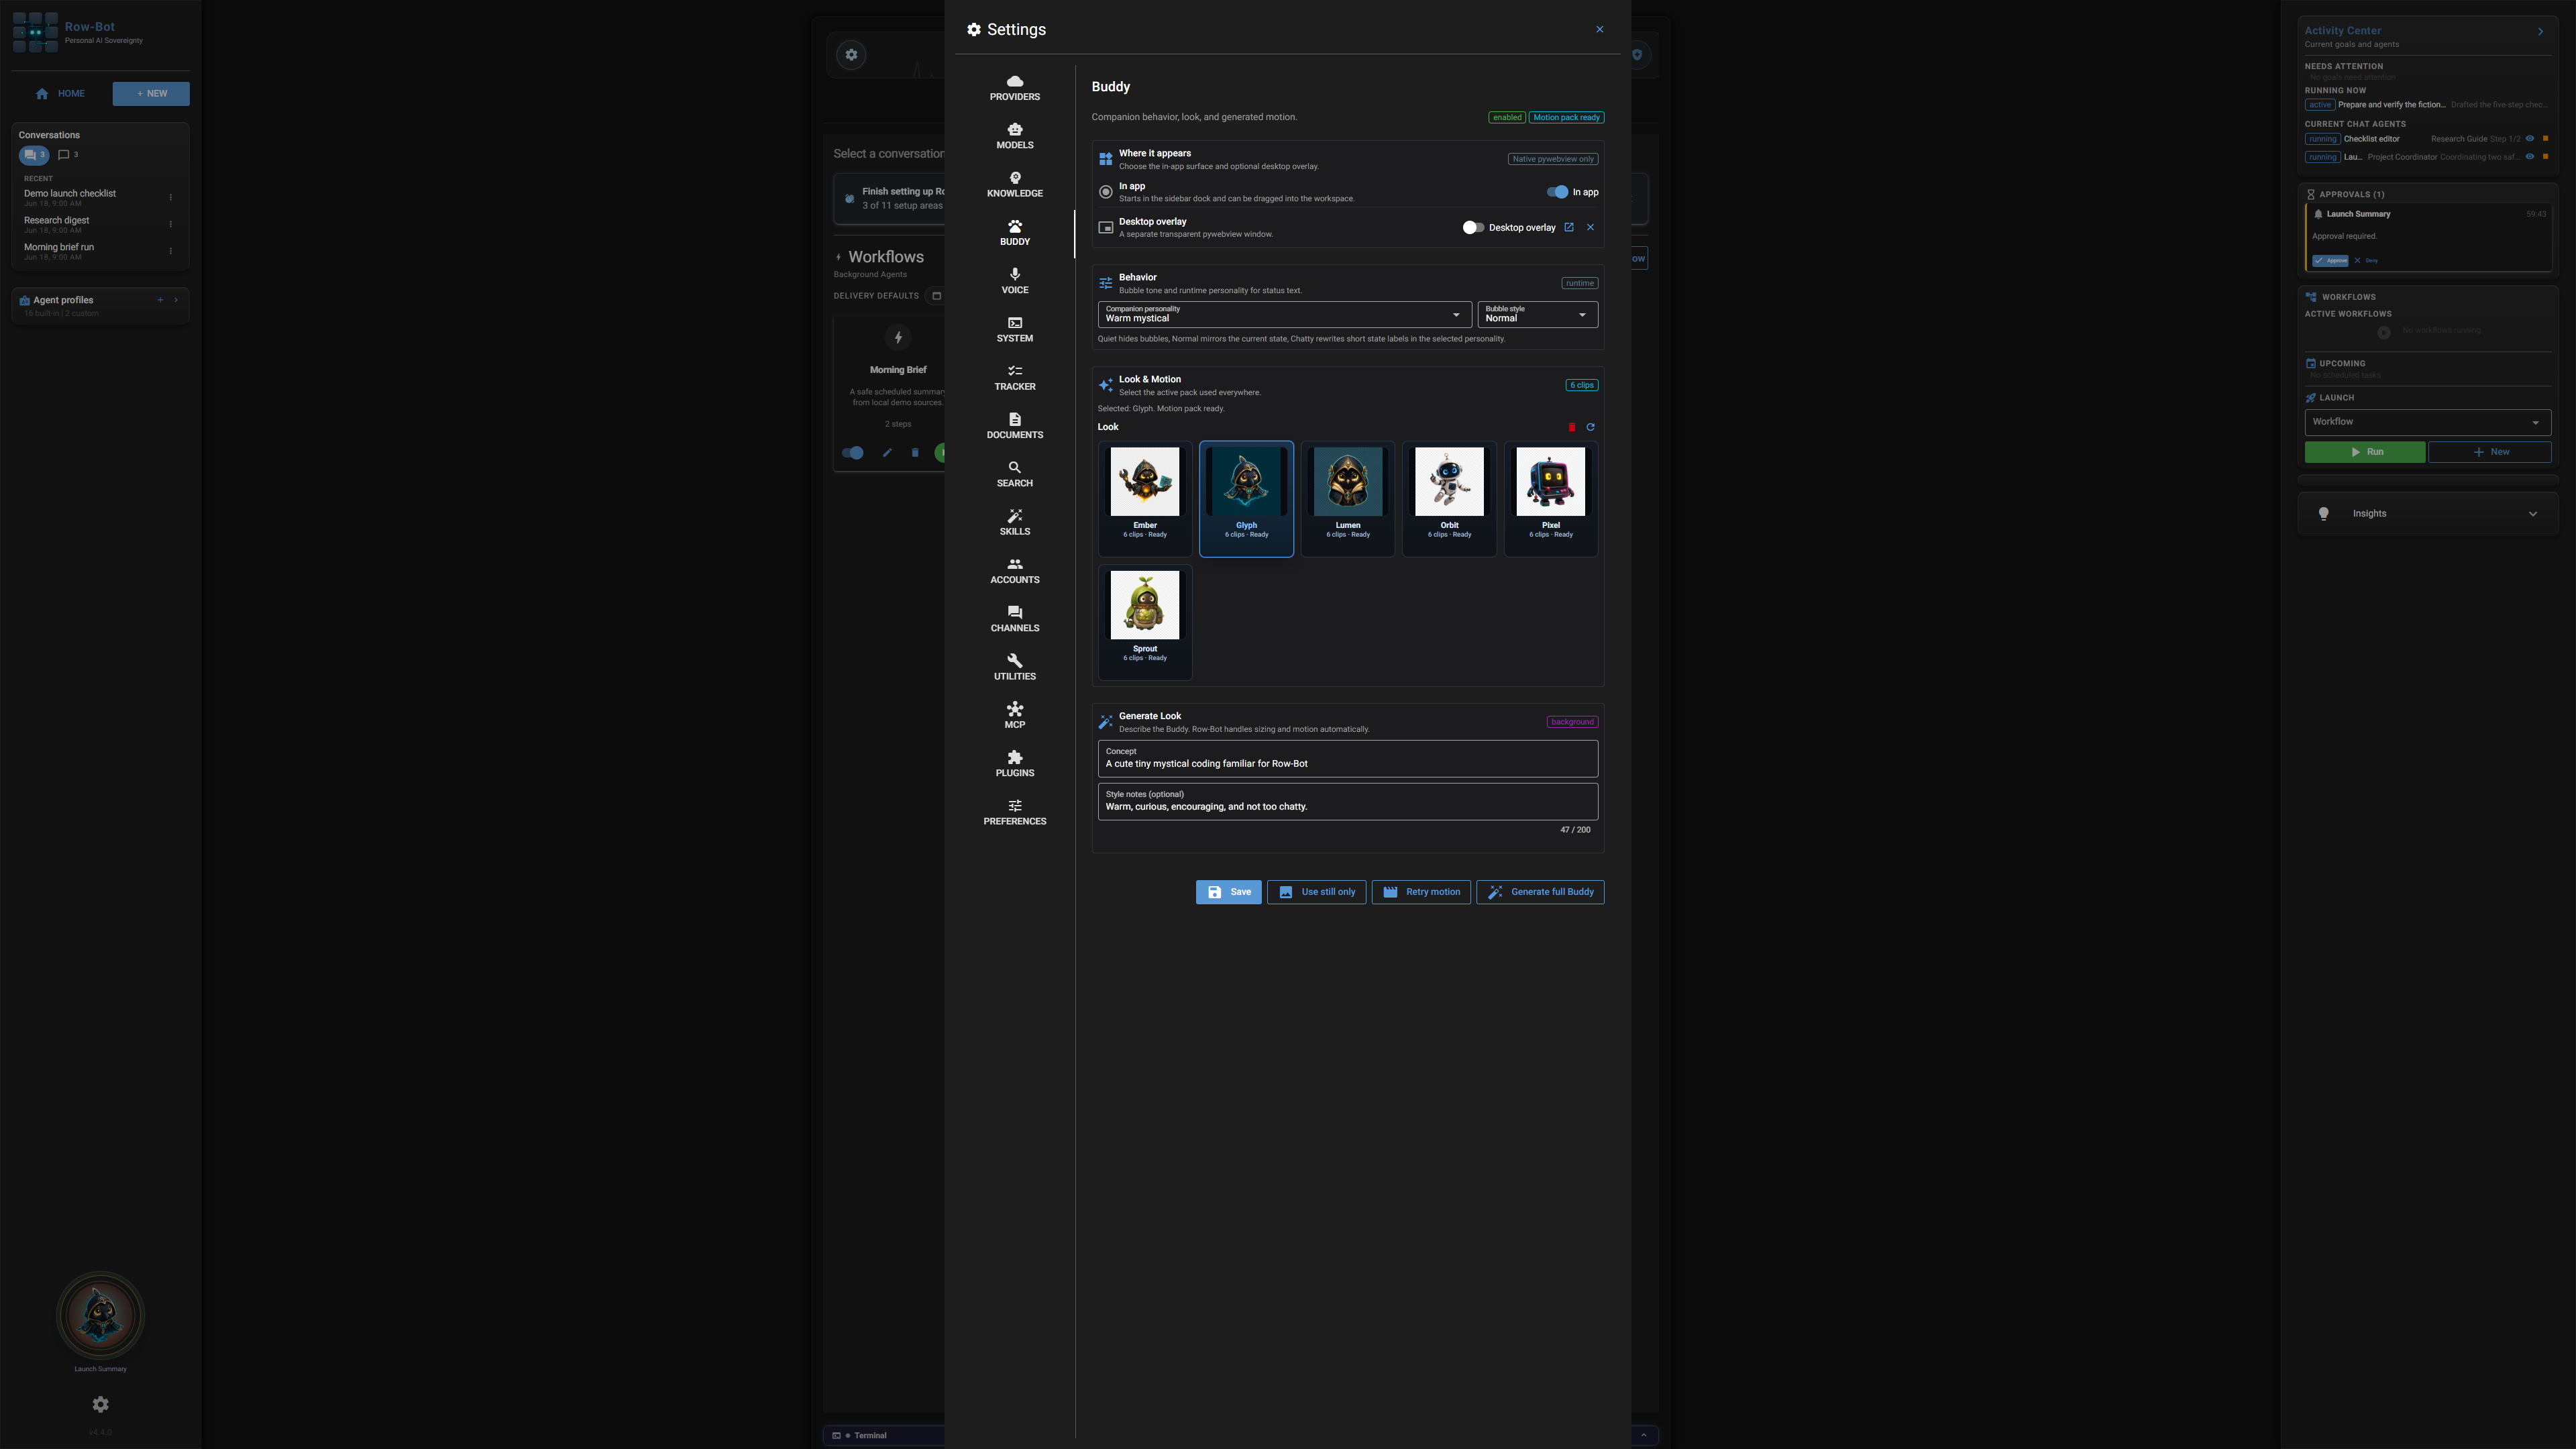
Task: Start a new conversation with NEW button
Action: [x=151, y=94]
